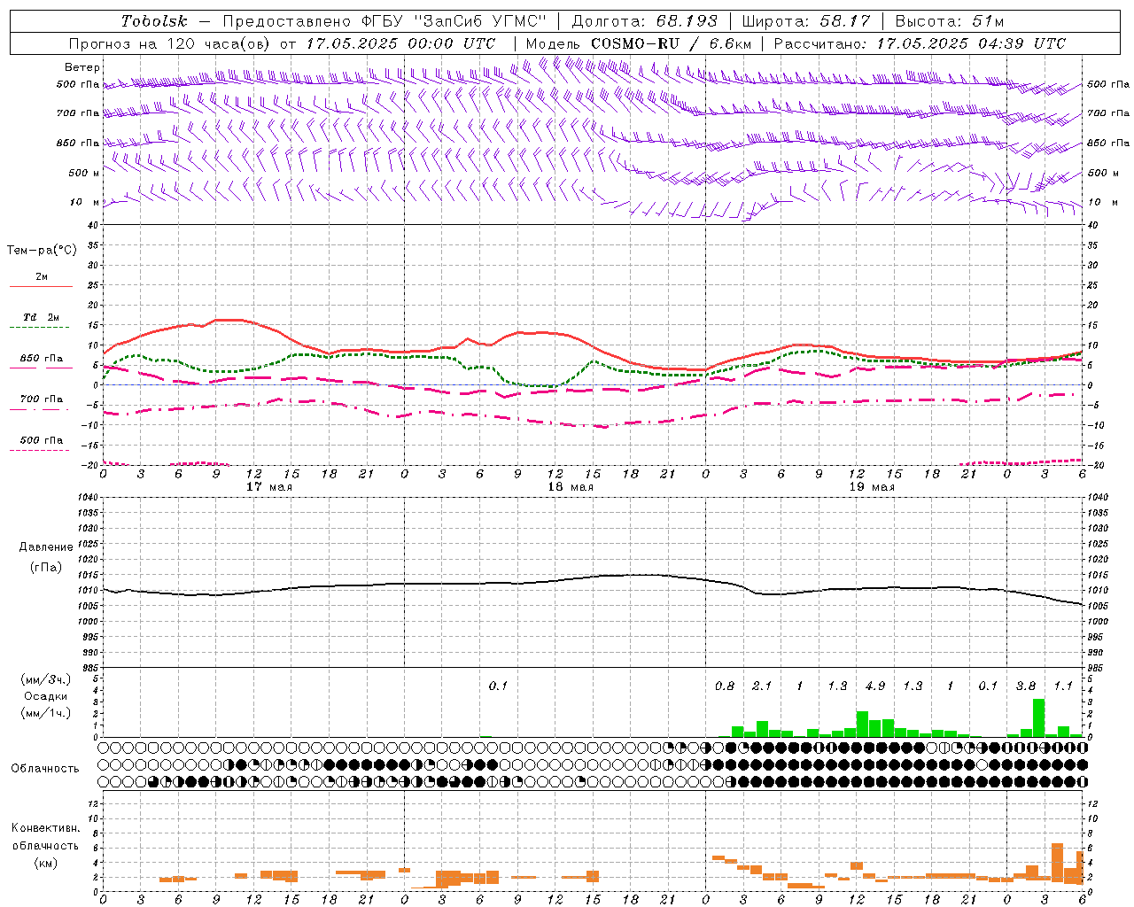This screenshot has height=907, width=1134.
Task: Click the Tobolsk station title
Action: 154,21
